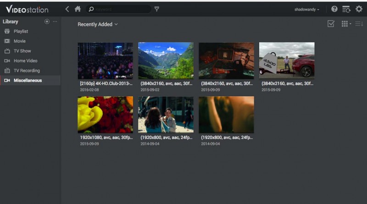Open the settings gear icon
The image size is (367, 204).
point(359,9)
